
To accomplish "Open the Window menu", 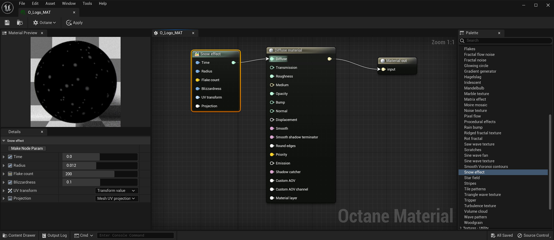I will (69, 4).
